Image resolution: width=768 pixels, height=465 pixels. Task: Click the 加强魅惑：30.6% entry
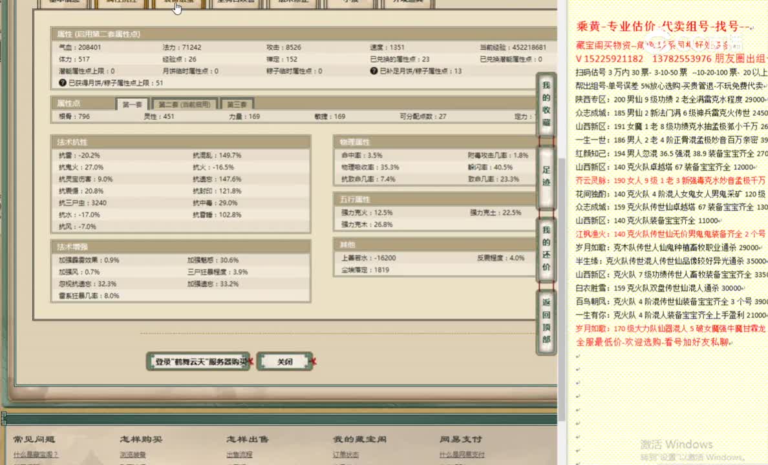tap(213, 260)
